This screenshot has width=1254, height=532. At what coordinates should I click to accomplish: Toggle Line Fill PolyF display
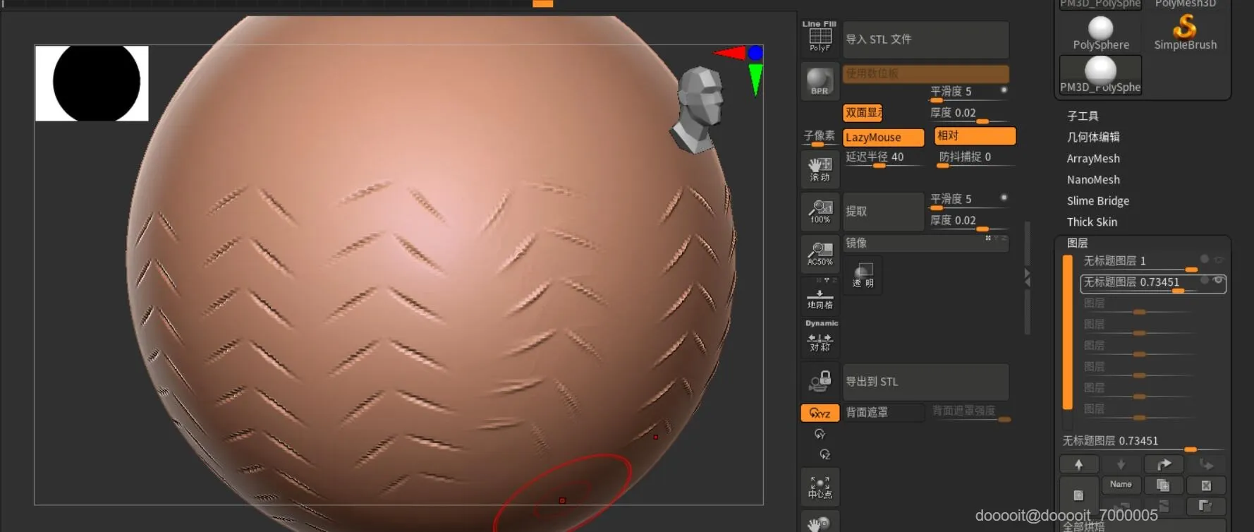820,37
